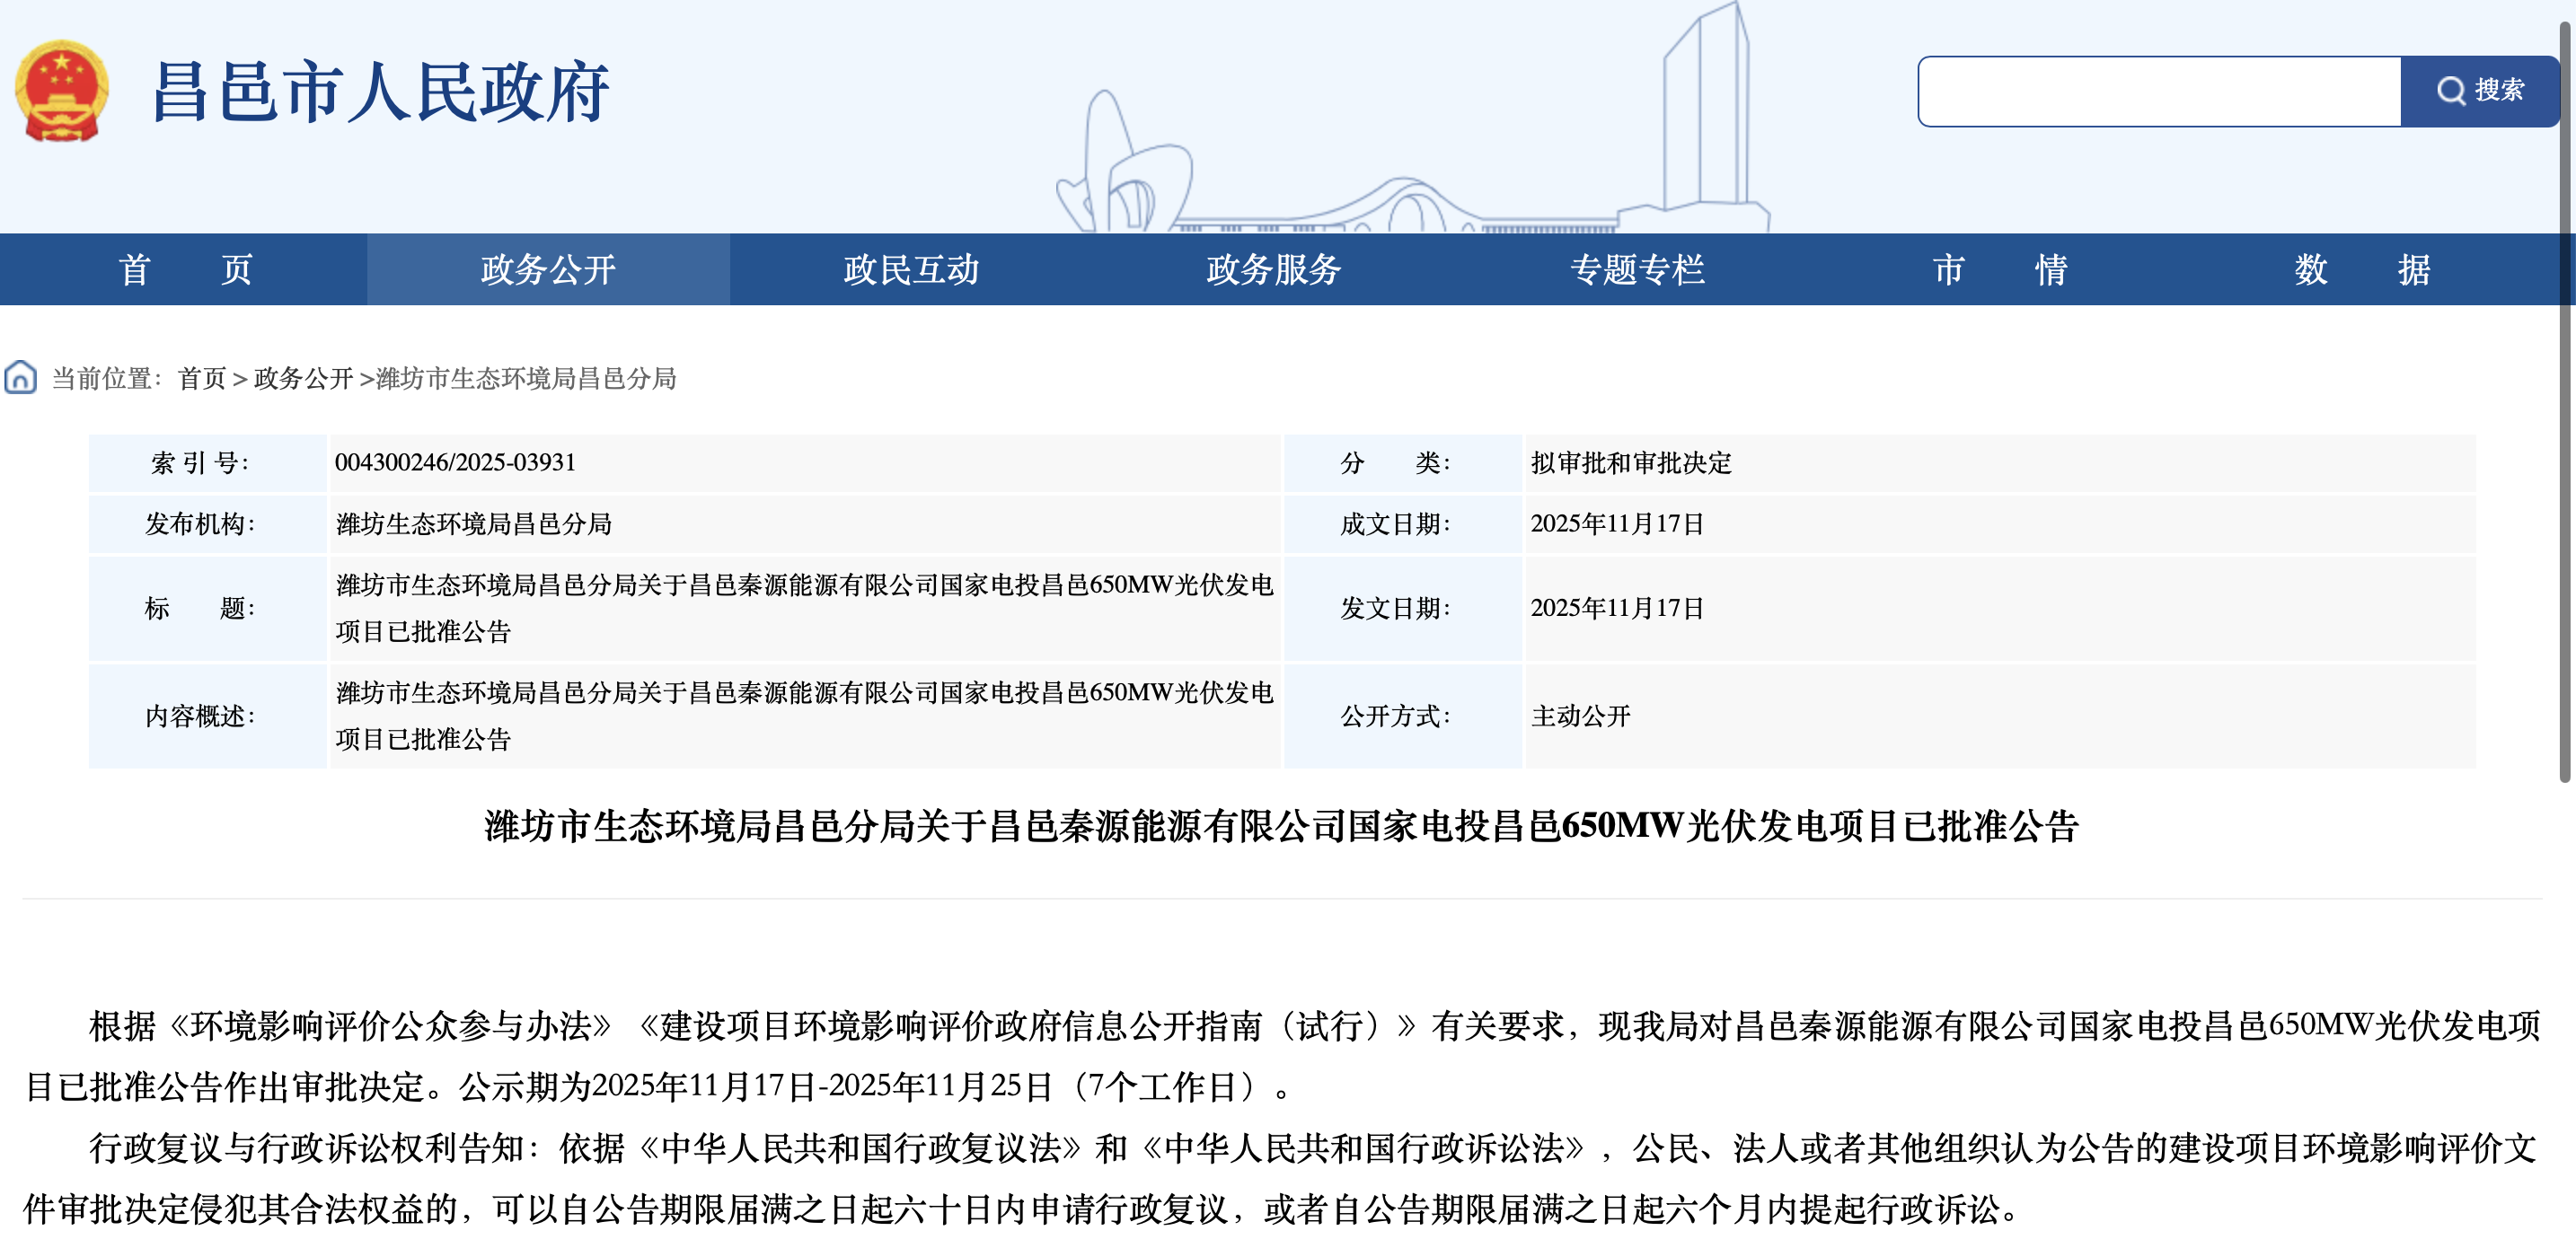Open the 首页 navigation tab
2576x1248 pixels.
184,269
